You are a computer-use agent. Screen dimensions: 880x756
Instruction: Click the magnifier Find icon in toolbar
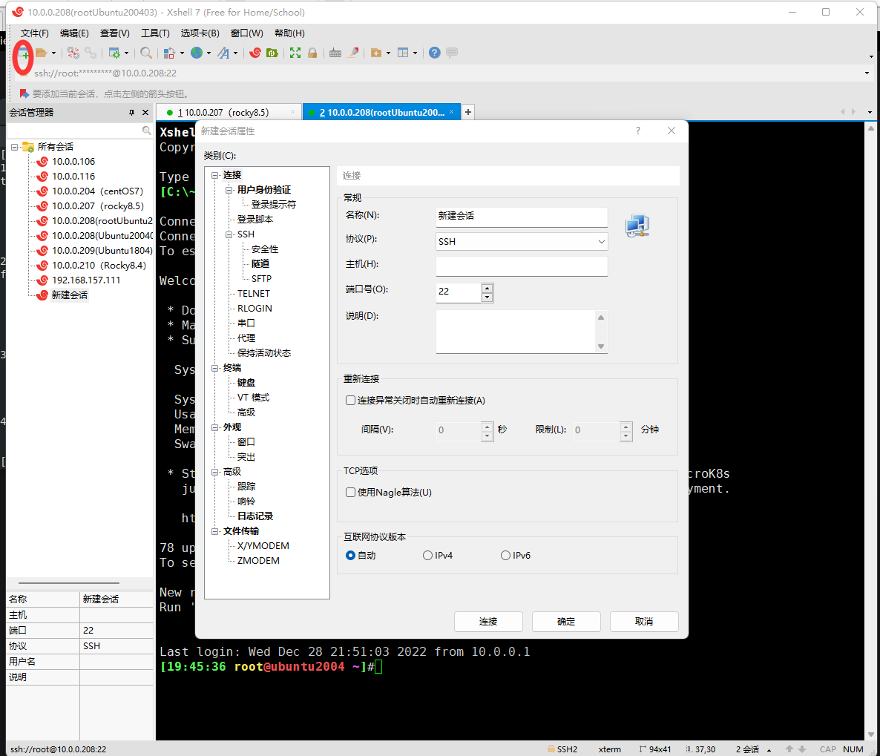click(x=146, y=53)
